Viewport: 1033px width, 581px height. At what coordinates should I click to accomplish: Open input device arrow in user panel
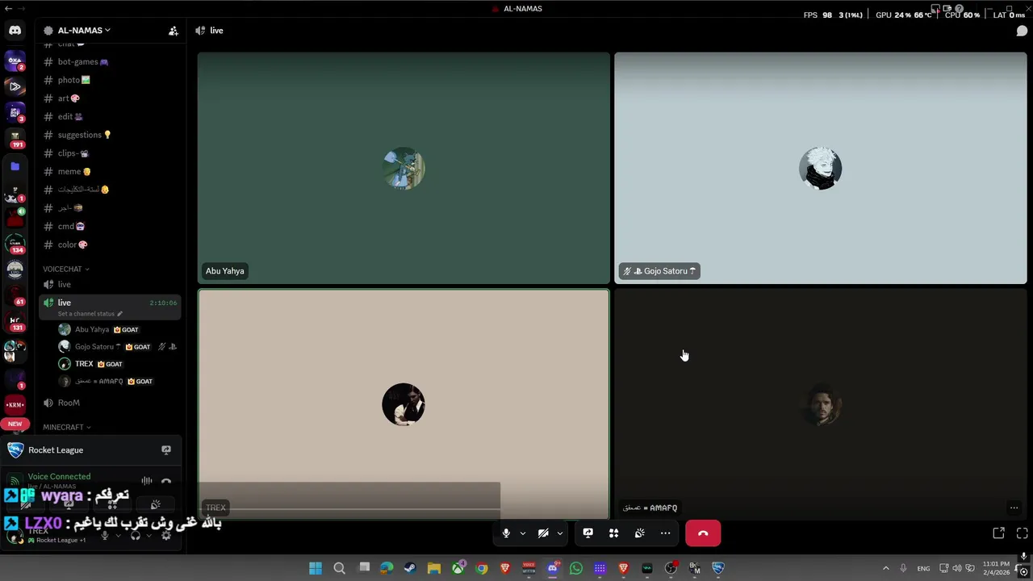tap(117, 535)
